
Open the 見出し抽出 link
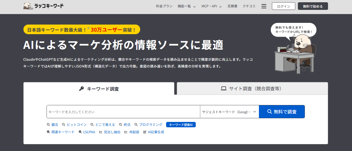[x=112, y=132]
